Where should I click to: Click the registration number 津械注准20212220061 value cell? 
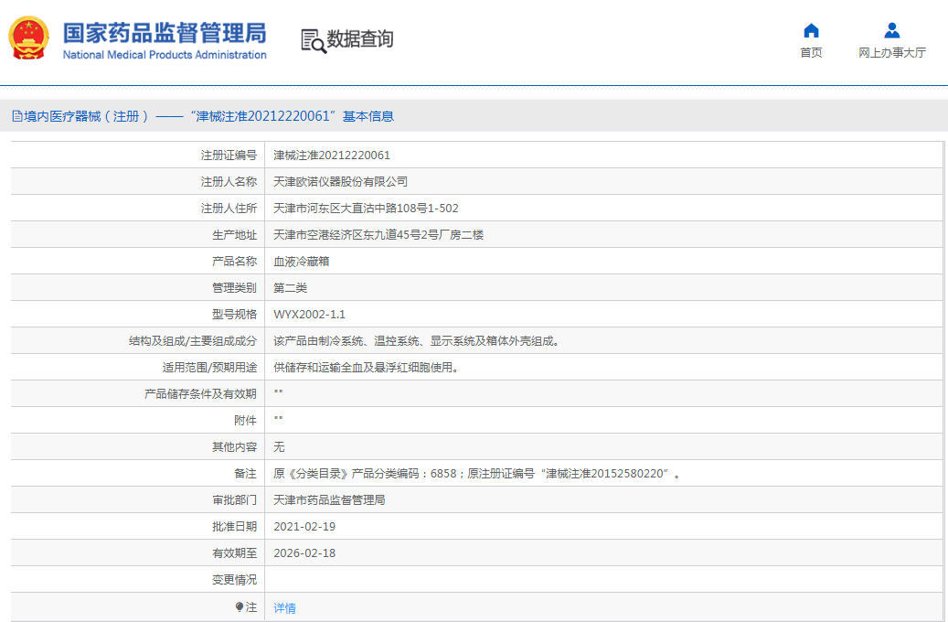332,155
